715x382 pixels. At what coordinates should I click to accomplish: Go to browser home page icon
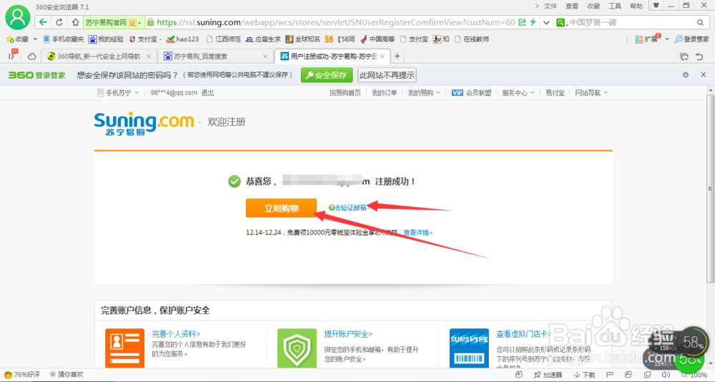click(x=75, y=22)
